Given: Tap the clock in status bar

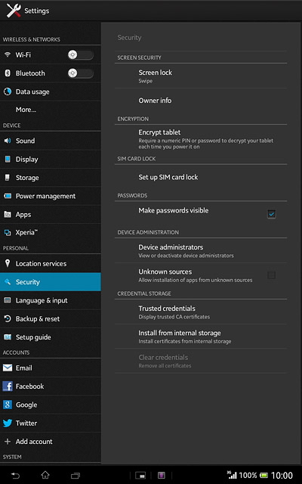Looking at the screenshot, I should 282,476.
